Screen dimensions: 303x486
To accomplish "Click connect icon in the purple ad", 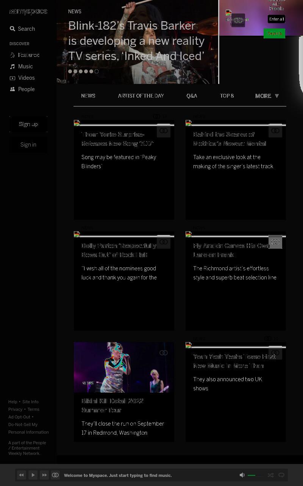I will [x=238, y=21].
